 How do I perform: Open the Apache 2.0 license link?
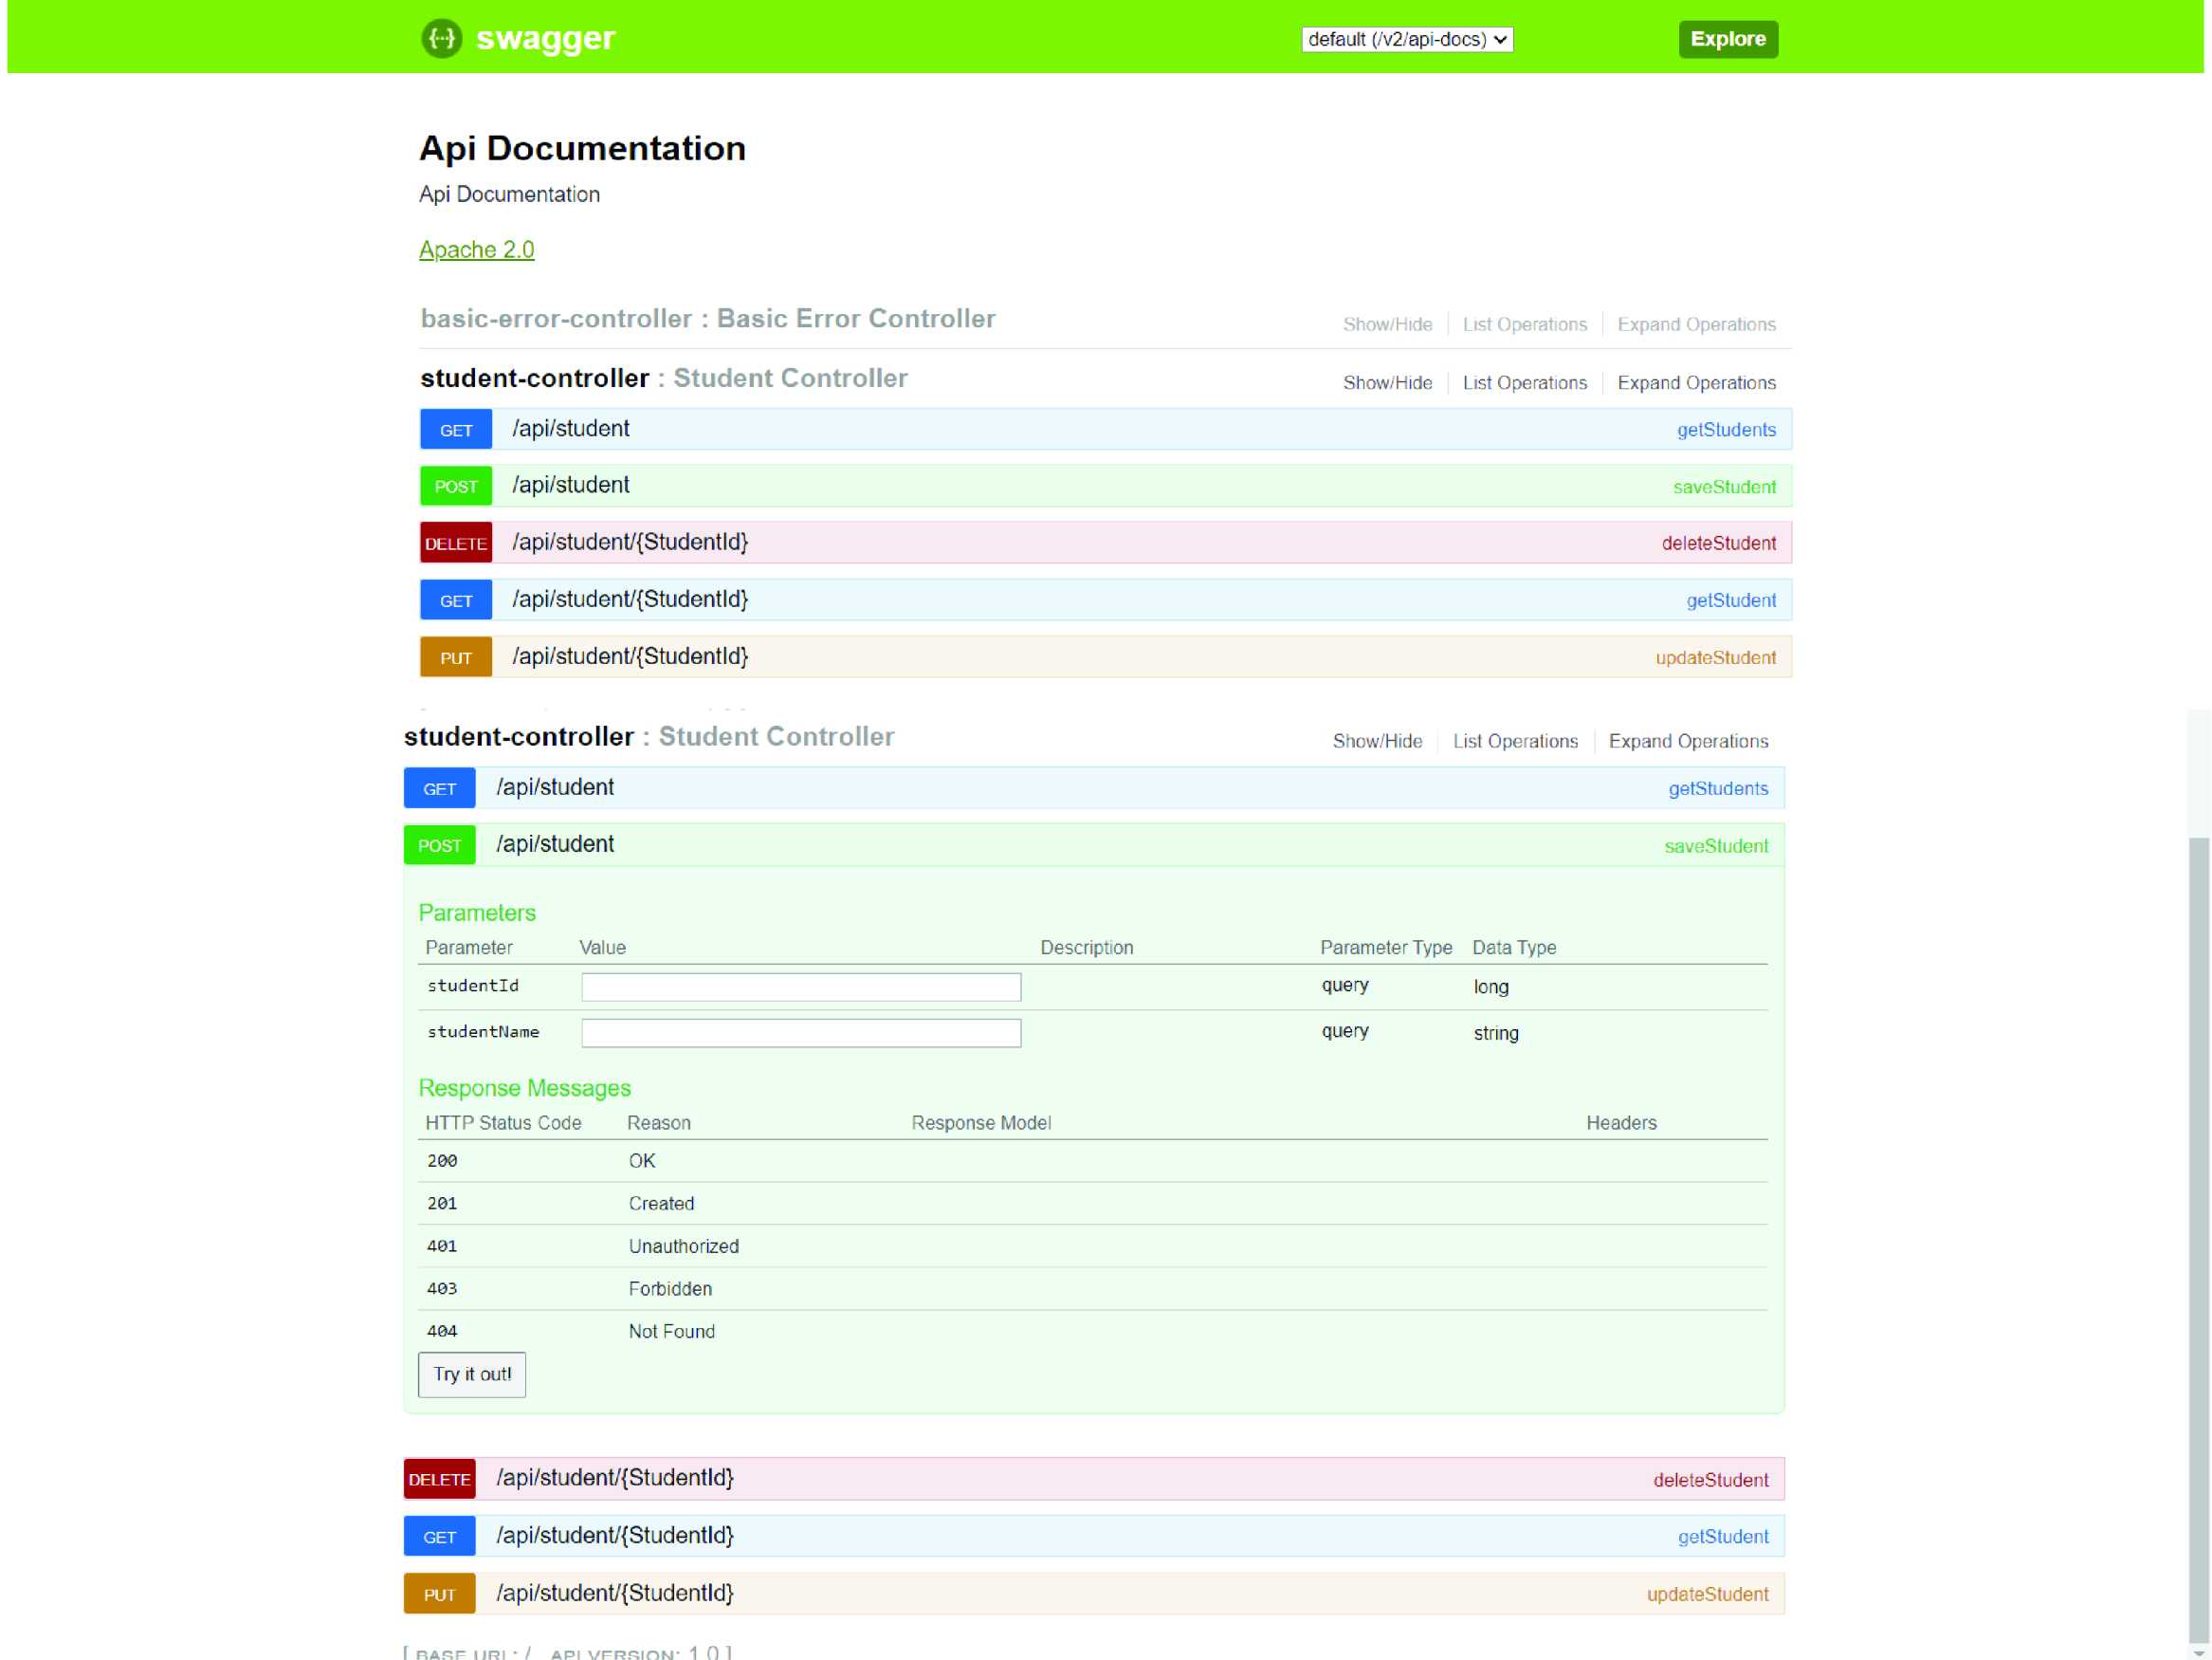click(476, 249)
